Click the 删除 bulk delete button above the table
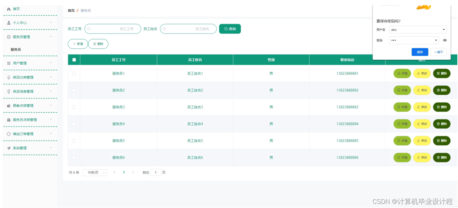458x208 pixels. (98, 44)
